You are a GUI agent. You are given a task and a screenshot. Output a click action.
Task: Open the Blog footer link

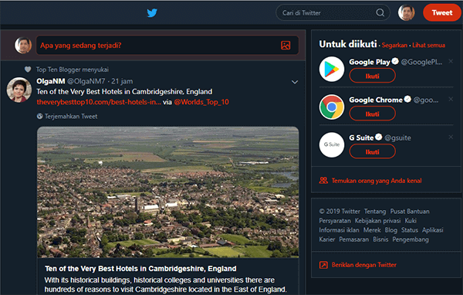(391, 230)
